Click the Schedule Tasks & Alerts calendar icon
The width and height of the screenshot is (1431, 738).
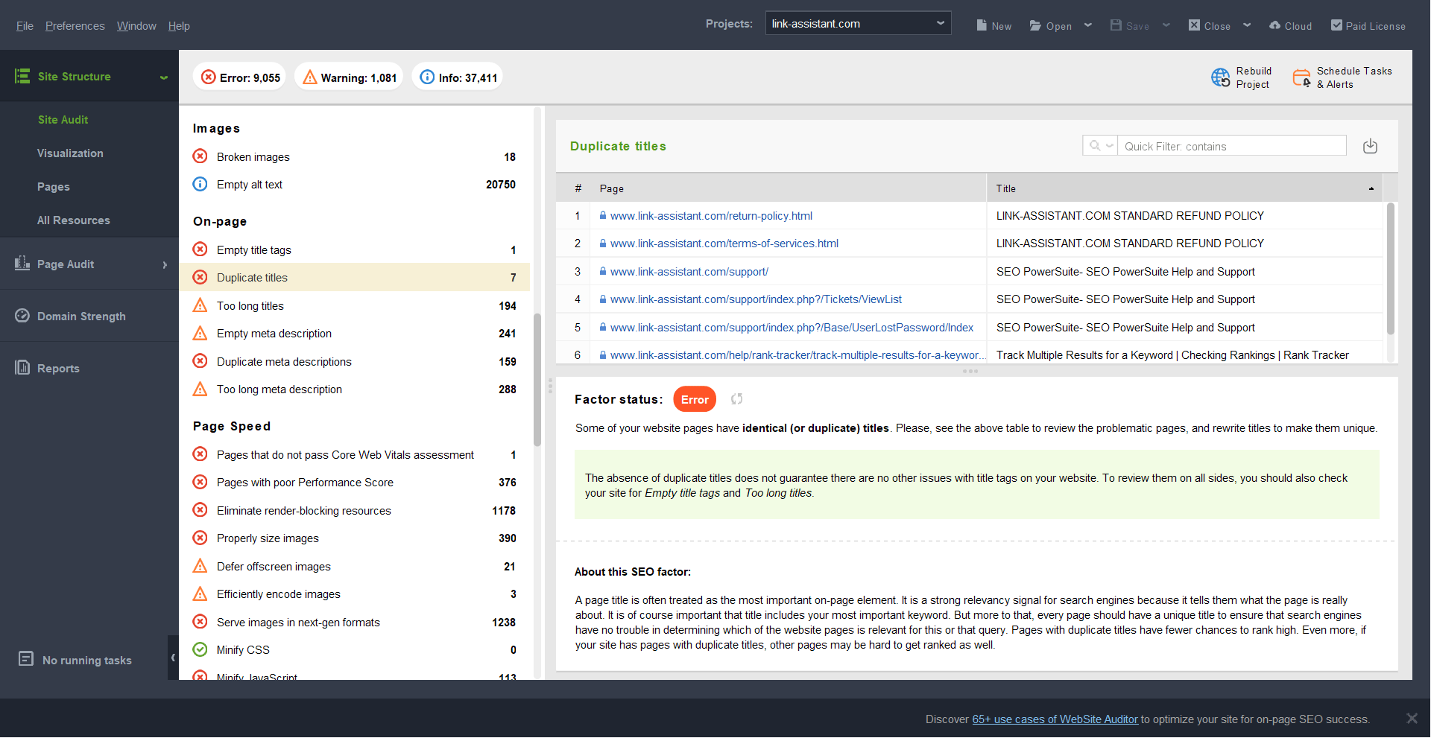pyautogui.click(x=1301, y=77)
